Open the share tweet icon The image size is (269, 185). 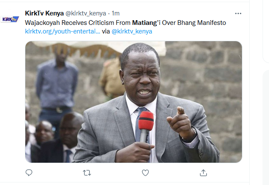(x=203, y=173)
